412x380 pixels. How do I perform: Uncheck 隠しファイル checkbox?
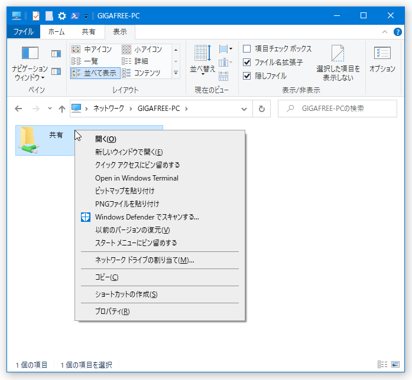tap(246, 76)
